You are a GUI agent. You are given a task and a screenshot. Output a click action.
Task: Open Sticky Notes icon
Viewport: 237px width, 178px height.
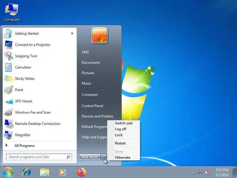9,79
